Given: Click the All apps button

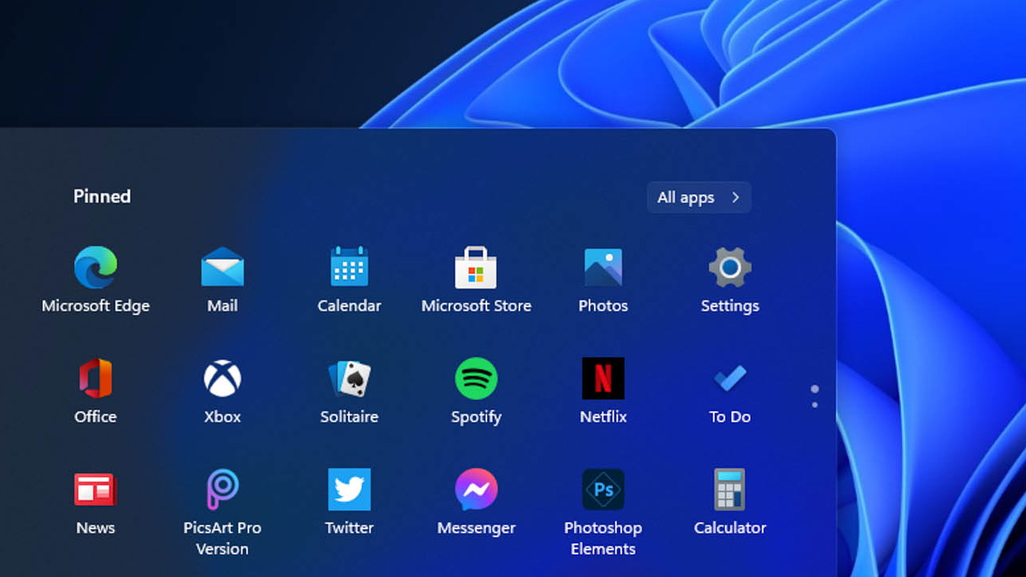Looking at the screenshot, I should click(698, 197).
